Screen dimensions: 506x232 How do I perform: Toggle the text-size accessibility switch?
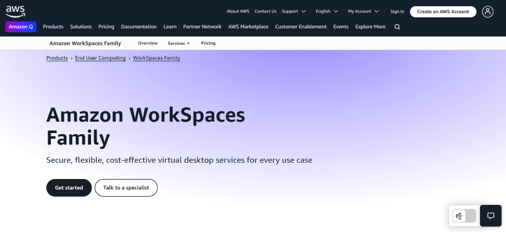[x=464, y=216]
